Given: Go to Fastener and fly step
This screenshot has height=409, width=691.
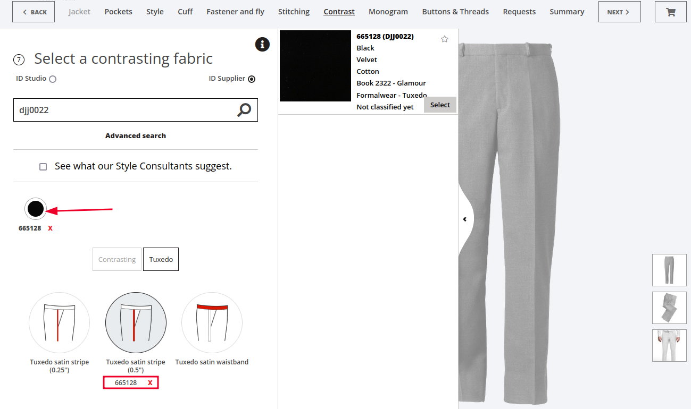Looking at the screenshot, I should point(235,12).
